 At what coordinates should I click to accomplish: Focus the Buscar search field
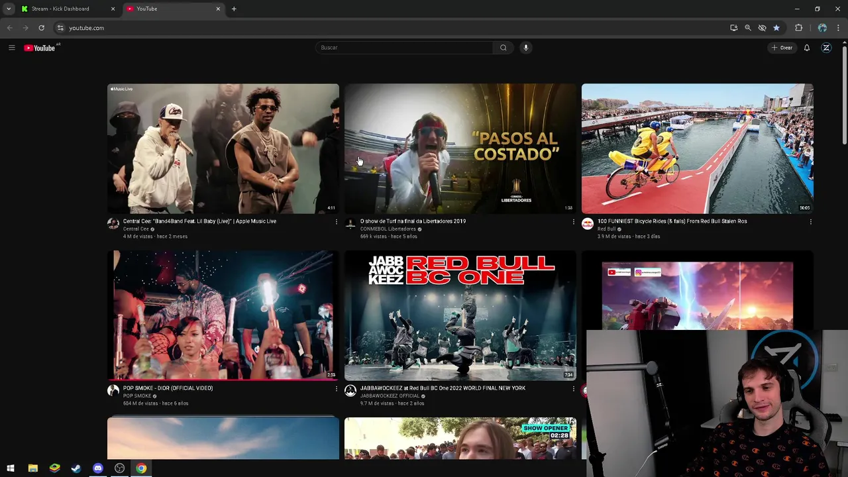coord(404,48)
